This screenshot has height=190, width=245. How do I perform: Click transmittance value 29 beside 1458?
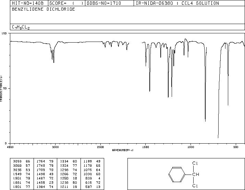coord(51,182)
